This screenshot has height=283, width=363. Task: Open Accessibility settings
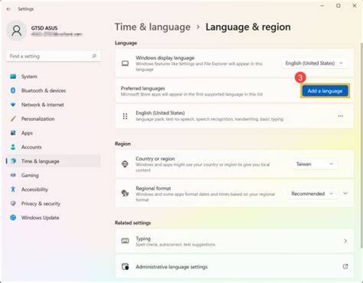pos(53,189)
